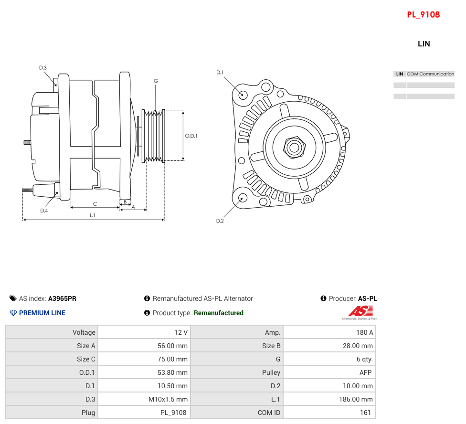Click the diamond icon next to PREMIUM LINE

point(13,313)
